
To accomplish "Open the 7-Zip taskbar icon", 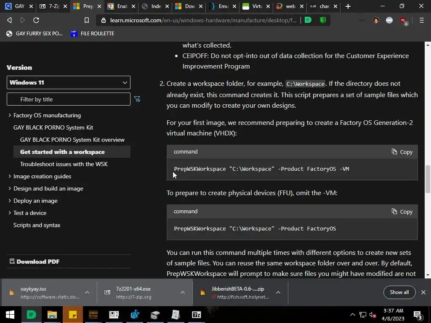I will [196, 315].
